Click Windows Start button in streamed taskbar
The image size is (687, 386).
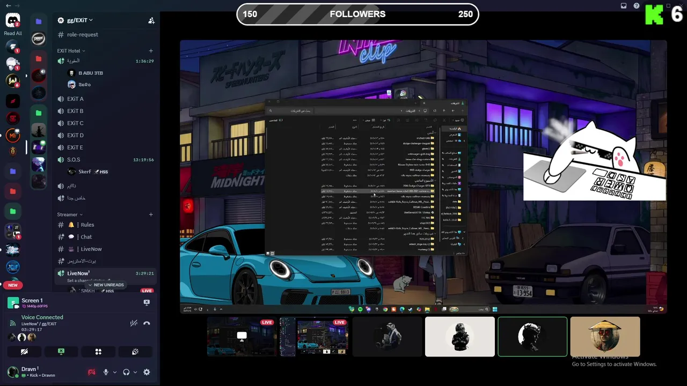[x=495, y=309]
